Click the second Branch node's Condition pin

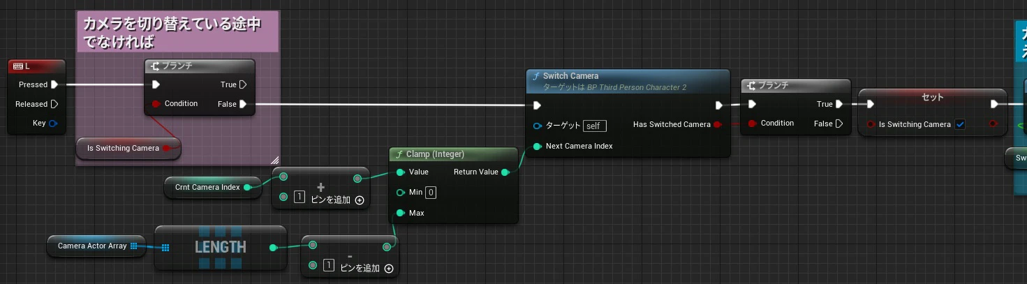752,124
